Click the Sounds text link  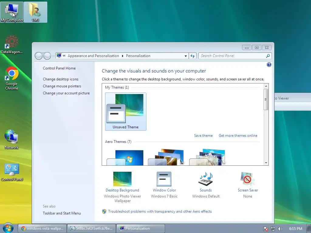[206, 190]
